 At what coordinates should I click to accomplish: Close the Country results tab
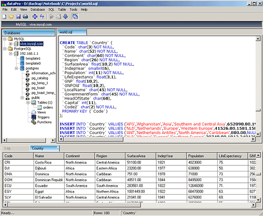pyautogui.click(x=58, y=147)
